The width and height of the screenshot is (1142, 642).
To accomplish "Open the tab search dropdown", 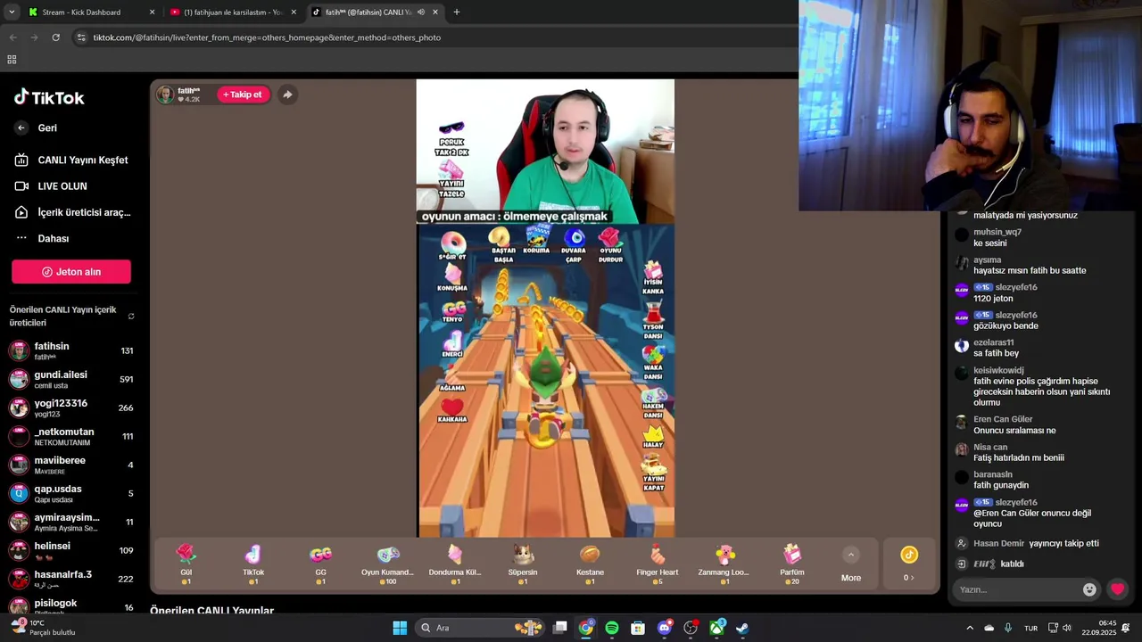I will coord(12,12).
